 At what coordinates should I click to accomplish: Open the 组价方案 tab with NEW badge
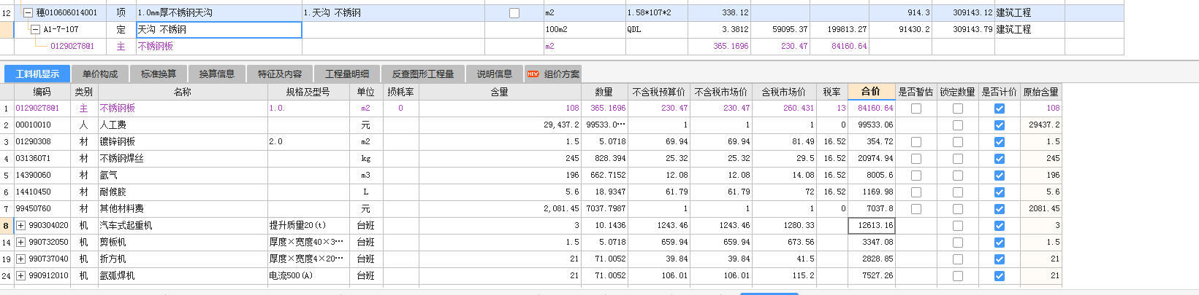[x=553, y=74]
